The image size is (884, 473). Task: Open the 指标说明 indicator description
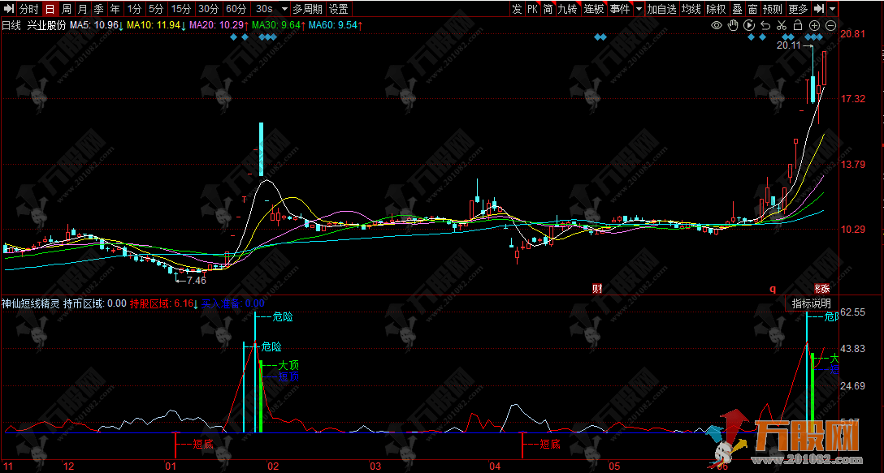[811, 303]
